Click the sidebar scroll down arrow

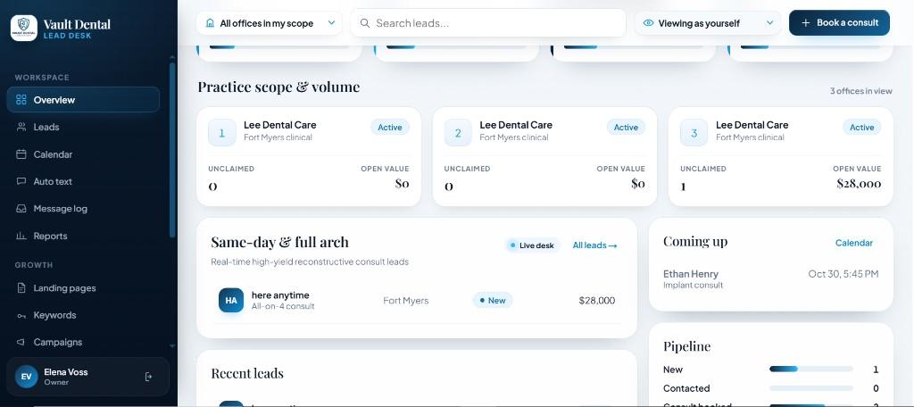172,346
